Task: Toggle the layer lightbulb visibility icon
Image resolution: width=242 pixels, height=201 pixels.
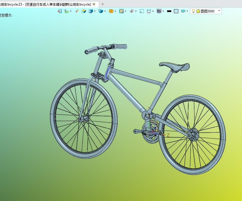Action: pos(193,11)
